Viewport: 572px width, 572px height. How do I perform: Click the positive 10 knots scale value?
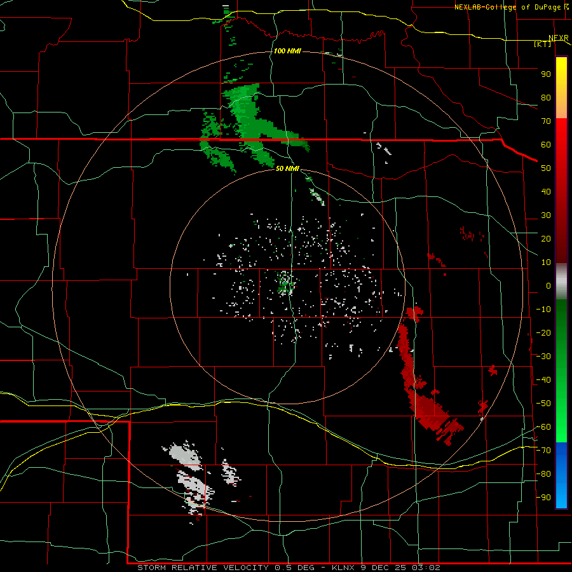click(546, 262)
